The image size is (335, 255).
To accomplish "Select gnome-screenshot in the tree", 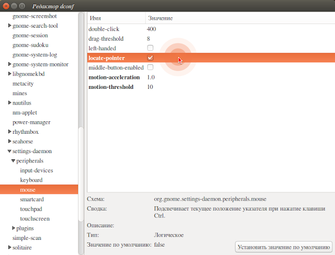I will coord(35,16).
